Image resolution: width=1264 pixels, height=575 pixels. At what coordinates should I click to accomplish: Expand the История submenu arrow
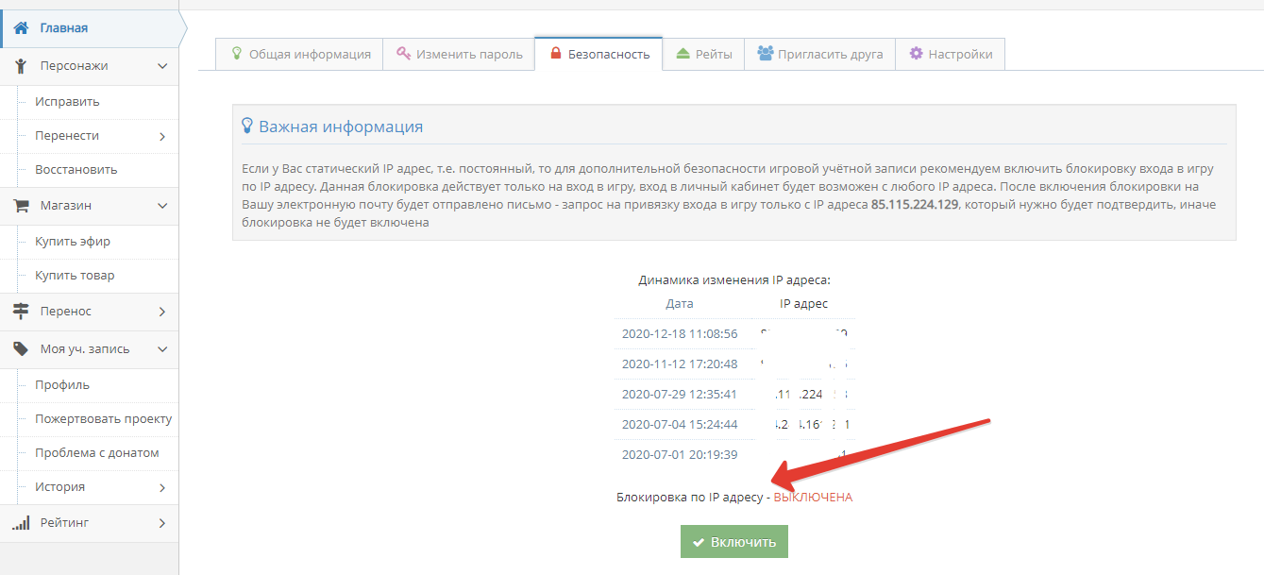click(162, 487)
